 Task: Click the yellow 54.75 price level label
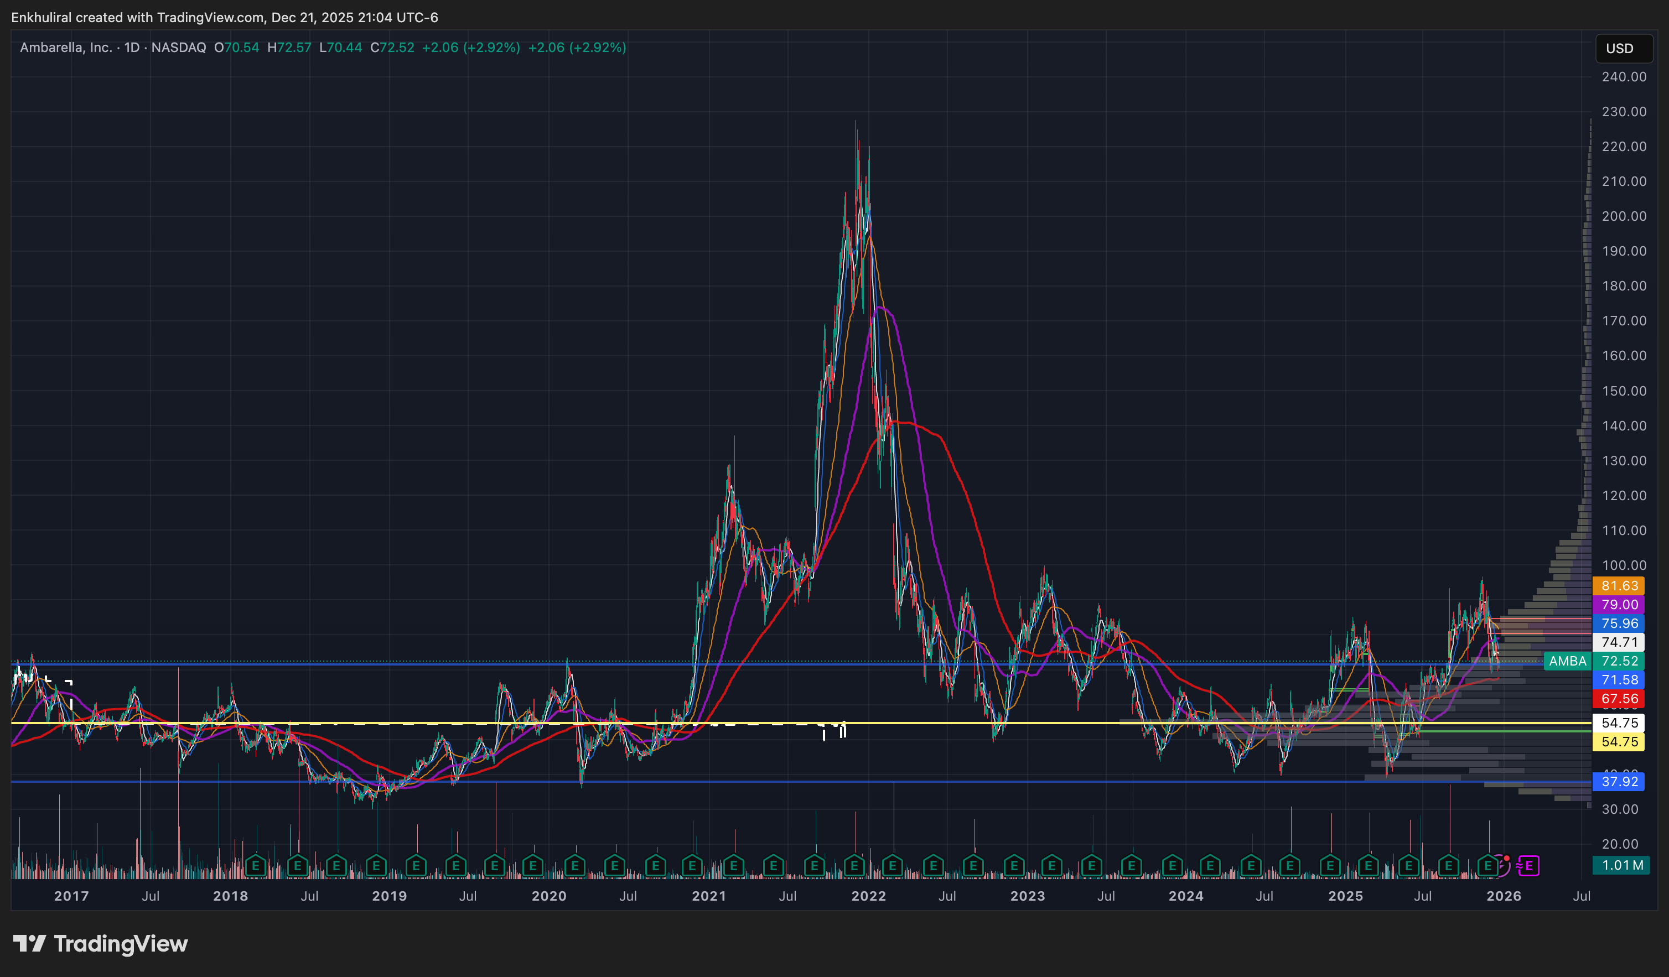[x=1619, y=741]
